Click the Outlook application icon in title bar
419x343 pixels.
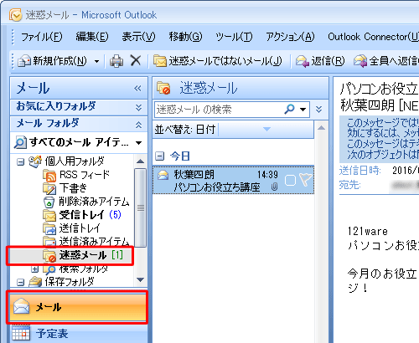[15, 14]
